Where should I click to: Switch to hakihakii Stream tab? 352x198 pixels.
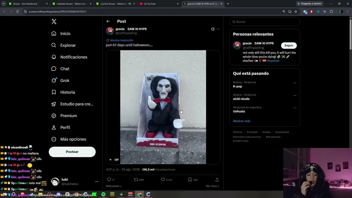coord(71,4)
